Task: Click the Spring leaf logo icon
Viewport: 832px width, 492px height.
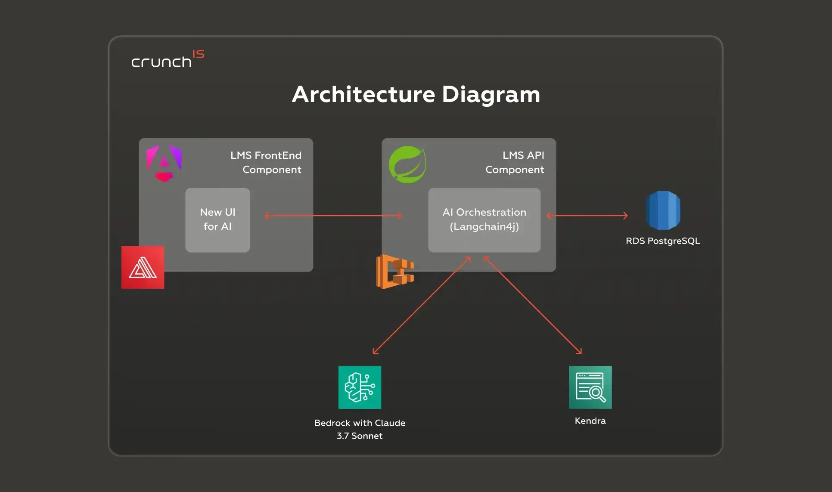Action: (408, 164)
